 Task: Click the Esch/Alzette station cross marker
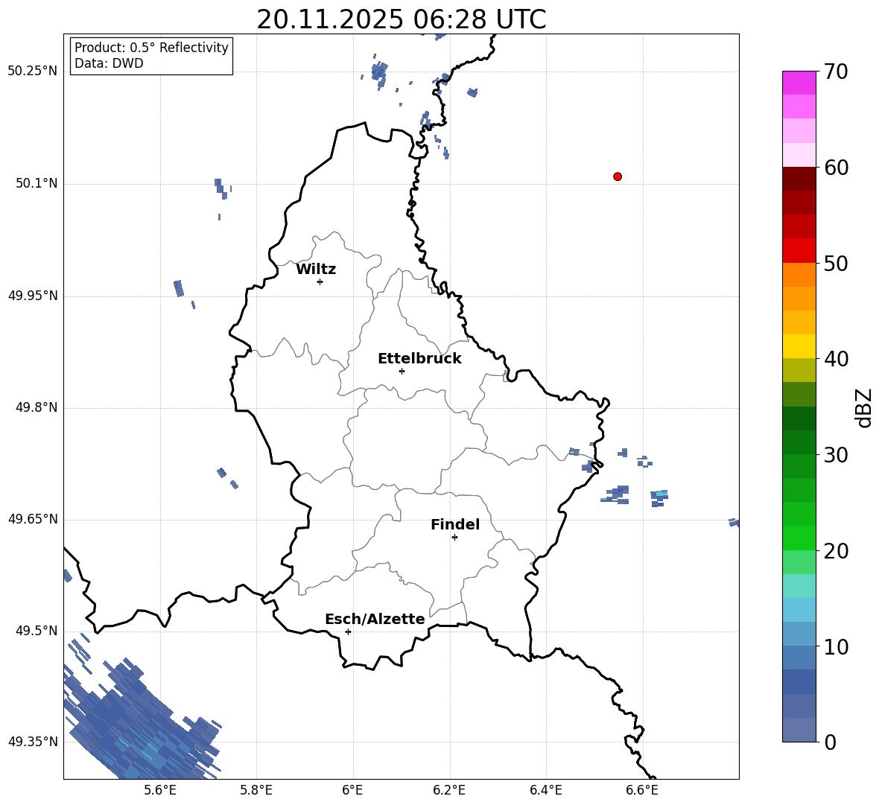click(x=348, y=631)
